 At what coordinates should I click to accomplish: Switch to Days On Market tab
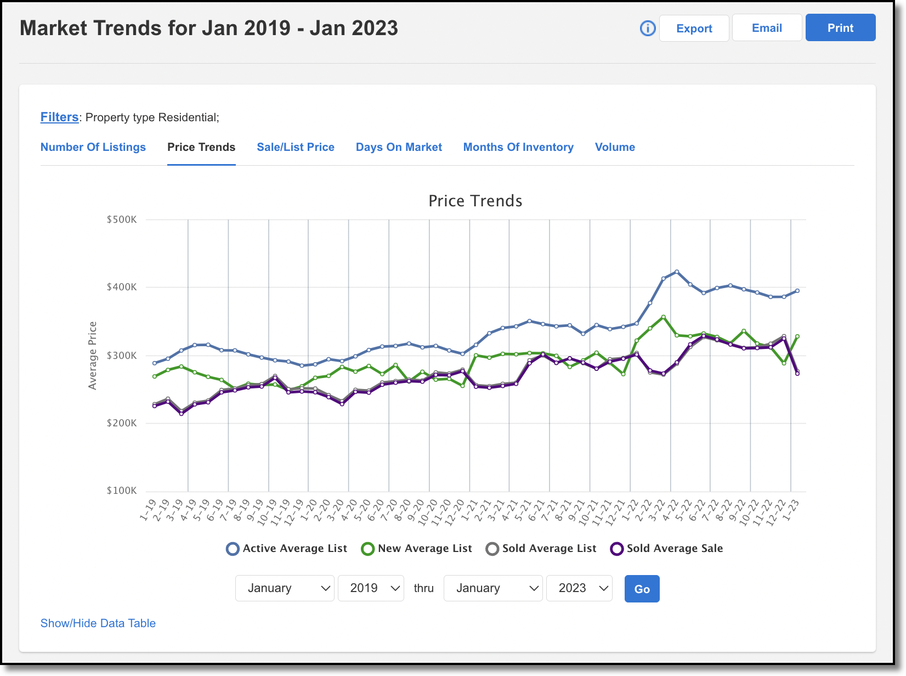[x=399, y=147]
